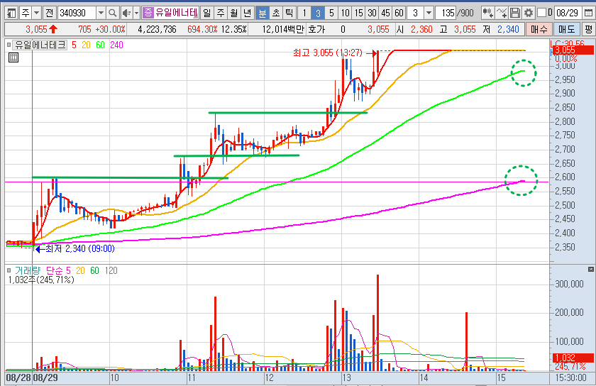Click the volume panel legend marker square

(9, 270)
